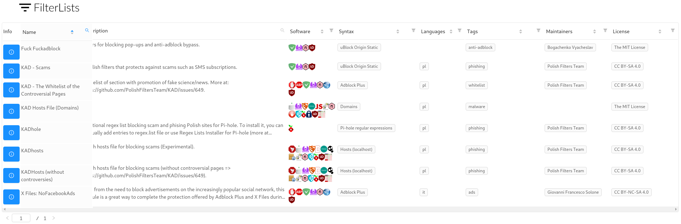Sort by Name column arrows
Screen dimensions: 681x224
(x=72, y=32)
